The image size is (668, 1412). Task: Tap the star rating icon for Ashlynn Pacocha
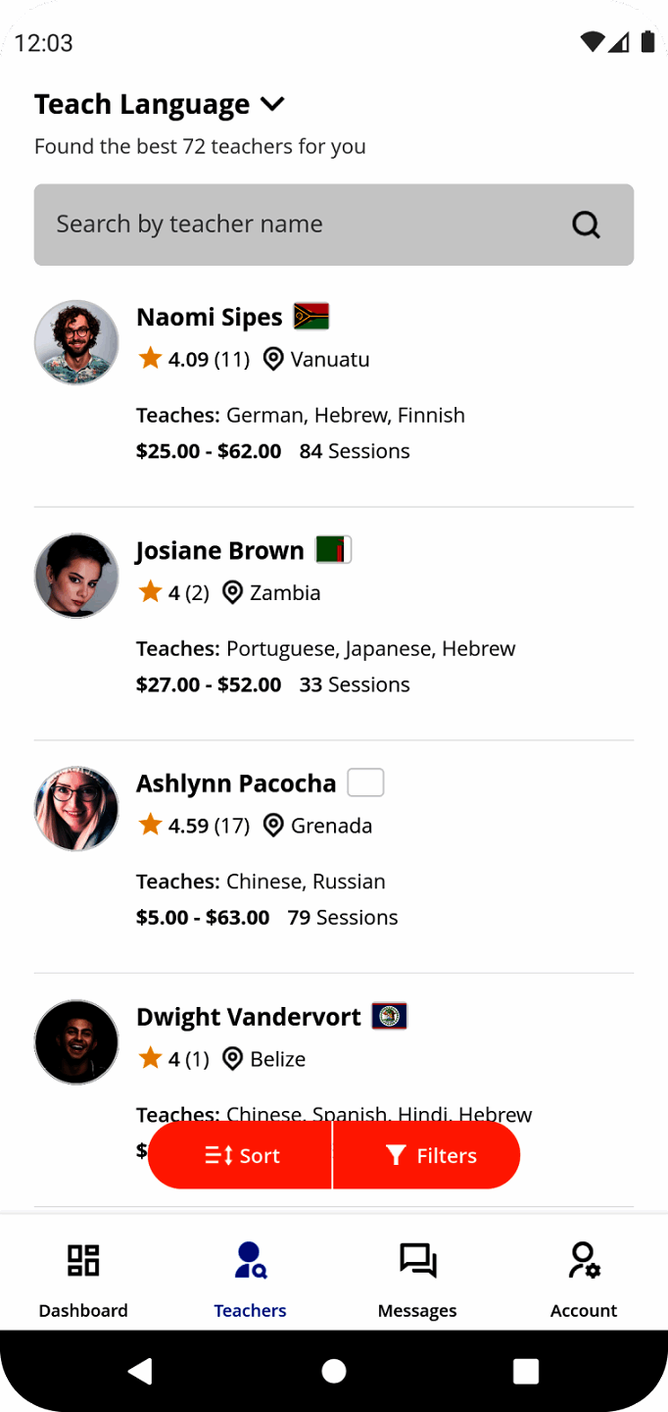click(x=150, y=826)
